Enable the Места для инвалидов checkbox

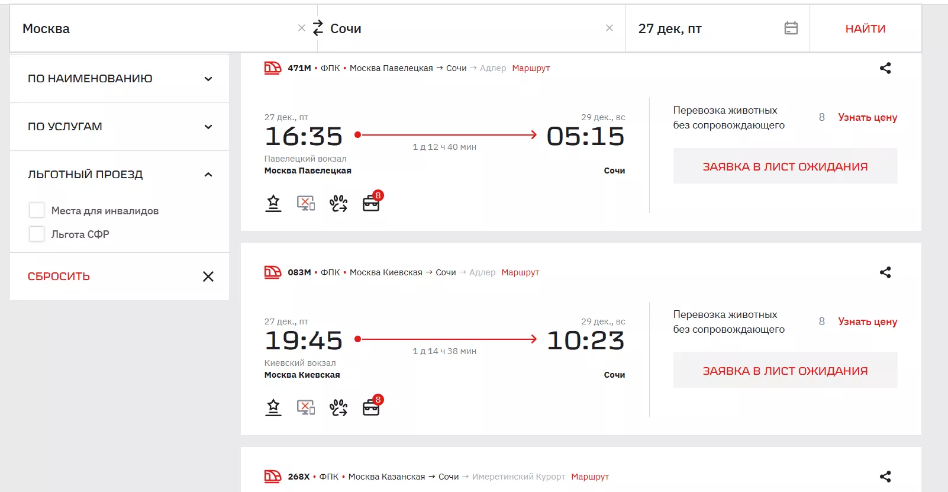[x=37, y=210]
